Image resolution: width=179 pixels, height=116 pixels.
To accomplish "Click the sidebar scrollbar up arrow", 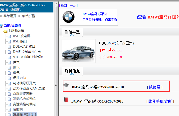I will 56,4.
